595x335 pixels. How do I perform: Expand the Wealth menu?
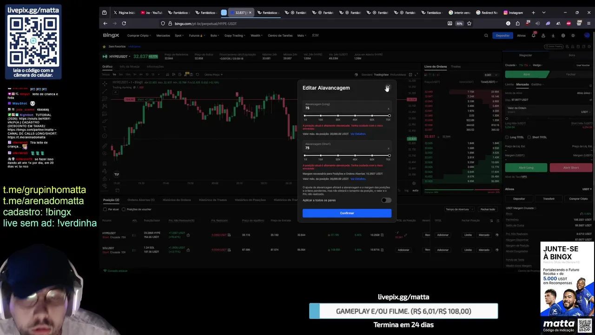[x=256, y=35]
